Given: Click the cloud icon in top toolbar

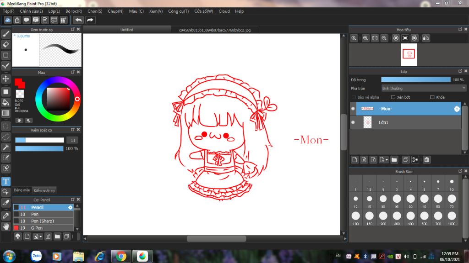Looking at the screenshot, I should click(x=8, y=20).
